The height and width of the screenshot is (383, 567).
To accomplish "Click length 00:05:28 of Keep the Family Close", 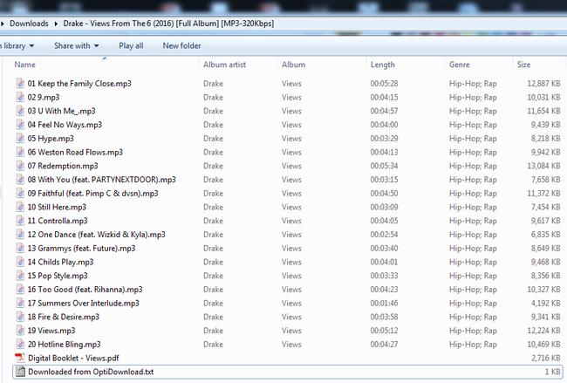I will [384, 84].
